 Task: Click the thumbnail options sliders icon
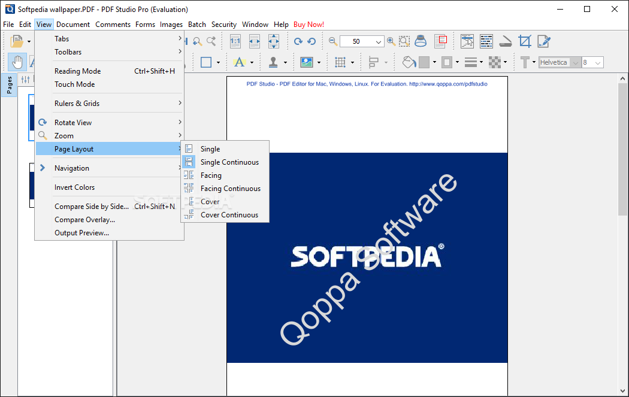[25, 80]
